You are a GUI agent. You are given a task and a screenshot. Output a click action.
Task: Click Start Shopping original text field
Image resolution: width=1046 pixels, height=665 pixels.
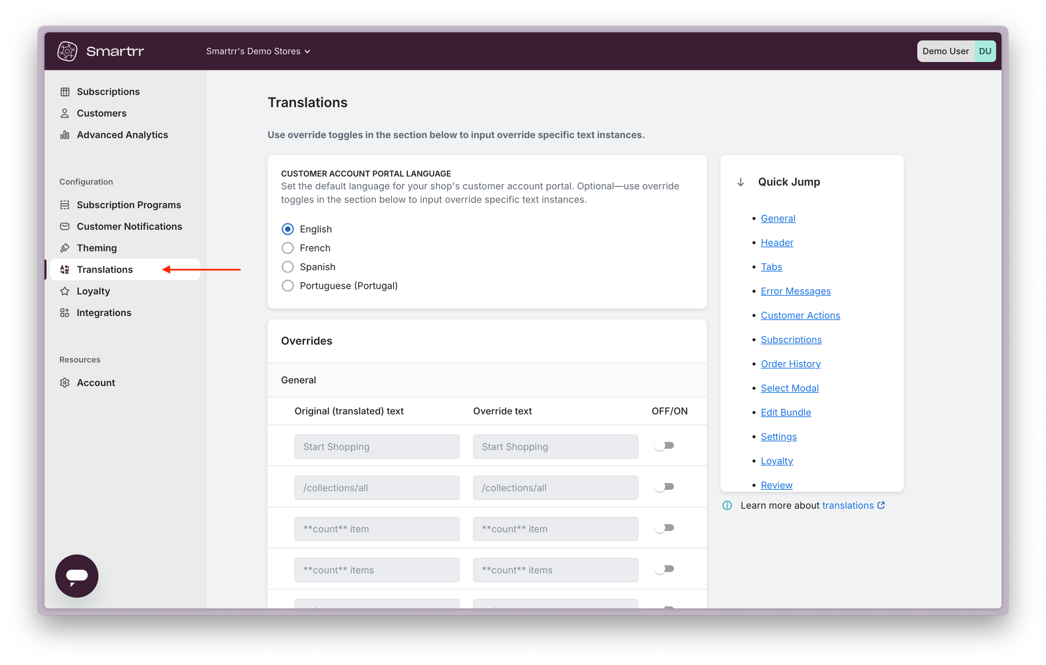[x=377, y=447]
